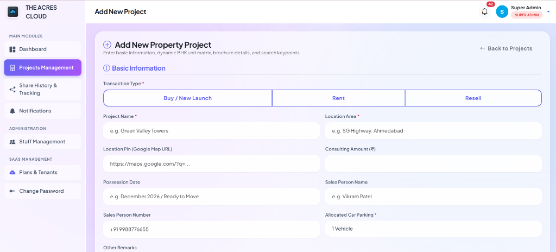
Task: Open Plans & Tenants page
Action: pyautogui.click(x=42, y=173)
